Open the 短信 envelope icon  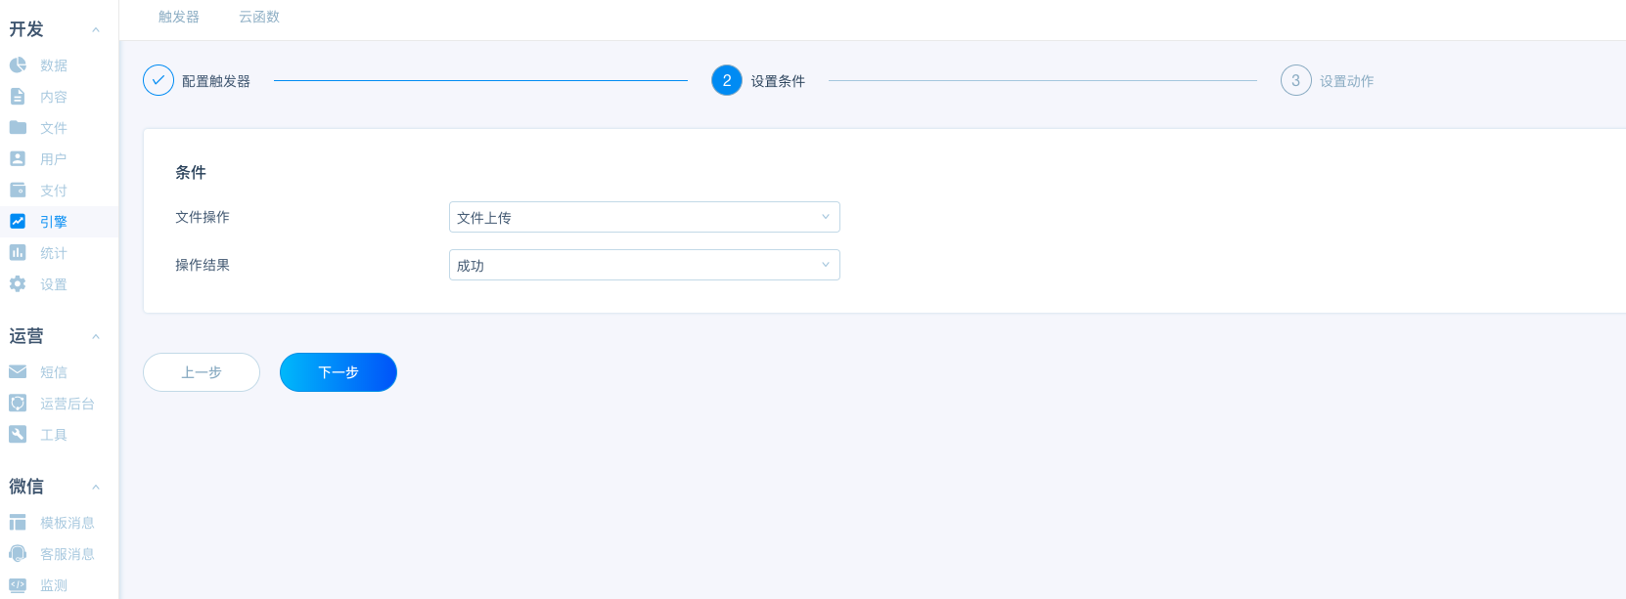click(18, 372)
